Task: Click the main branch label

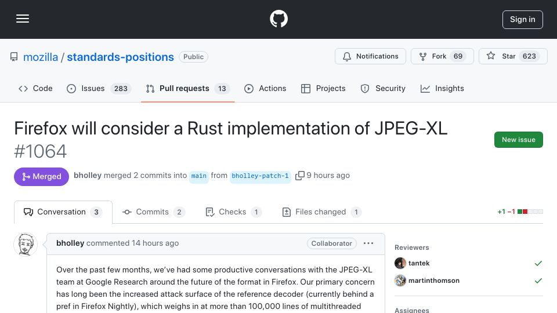Action: point(199,176)
